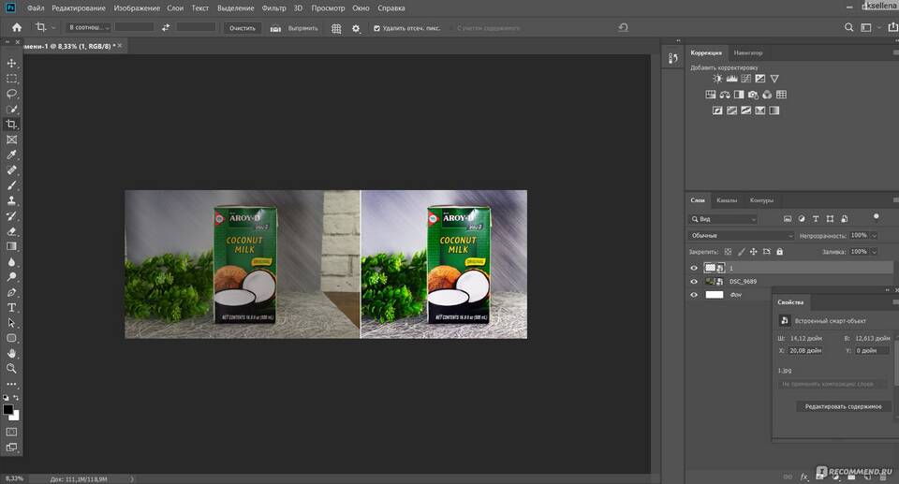The image size is (899, 484).
Task: Select the Path Selection tool
Action: pos(11,323)
